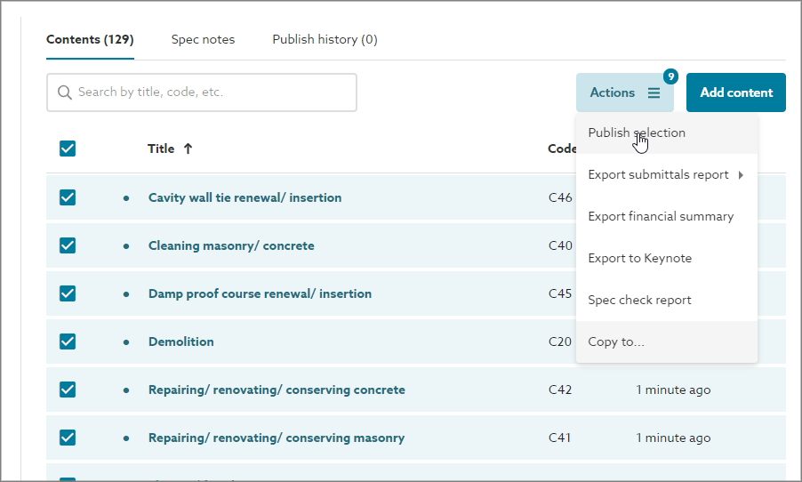Viewport: 802px width, 482px height.
Task: Click the hamburger icon in Actions button
Action: [x=654, y=92]
